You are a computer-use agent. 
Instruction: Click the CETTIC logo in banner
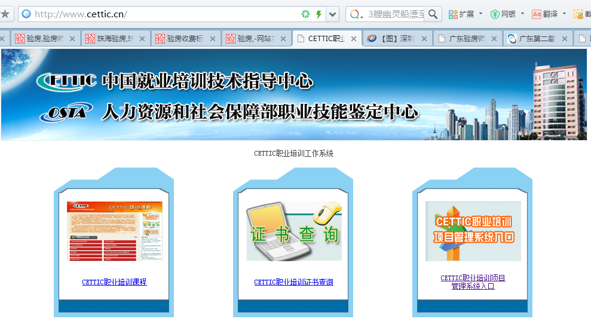66,81
